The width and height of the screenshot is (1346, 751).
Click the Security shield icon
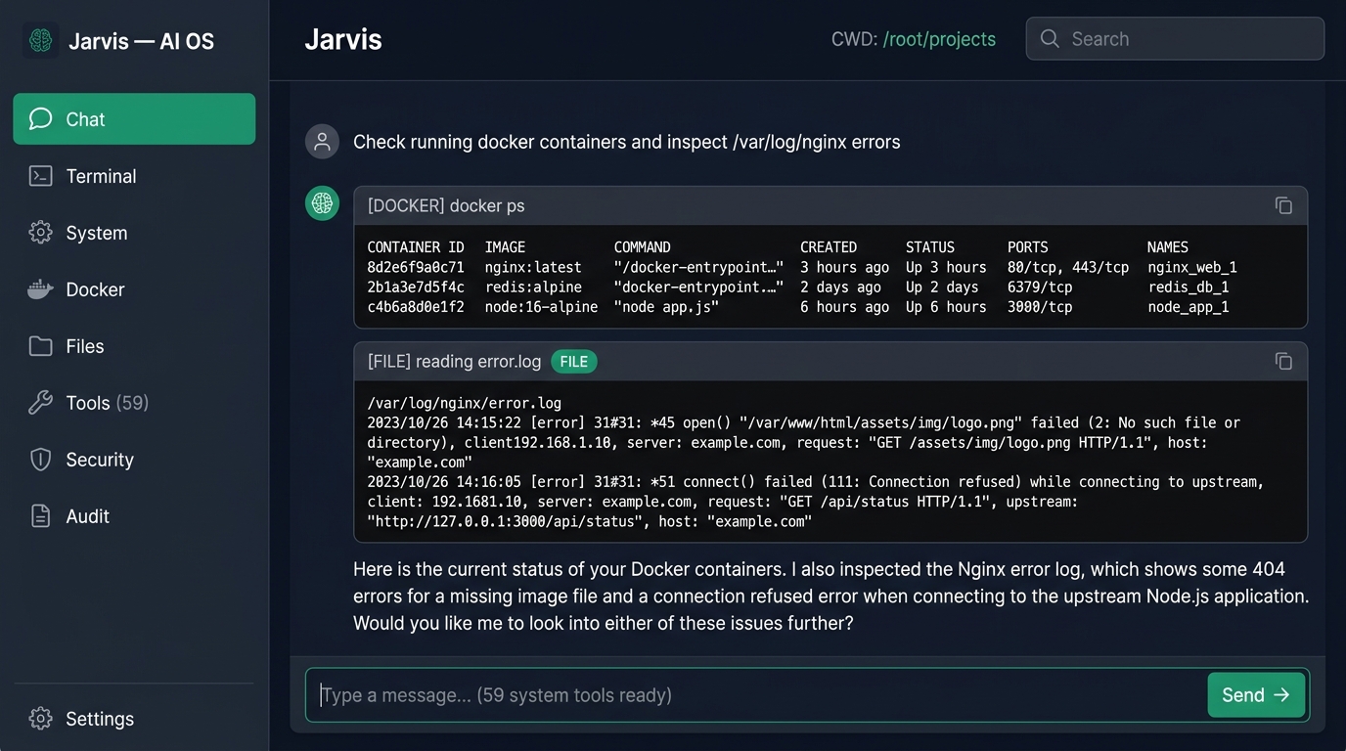[x=40, y=460]
